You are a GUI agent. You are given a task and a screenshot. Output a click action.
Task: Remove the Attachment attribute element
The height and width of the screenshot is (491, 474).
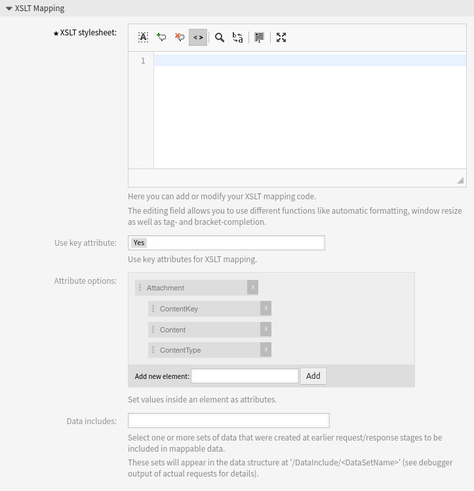click(x=252, y=287)
